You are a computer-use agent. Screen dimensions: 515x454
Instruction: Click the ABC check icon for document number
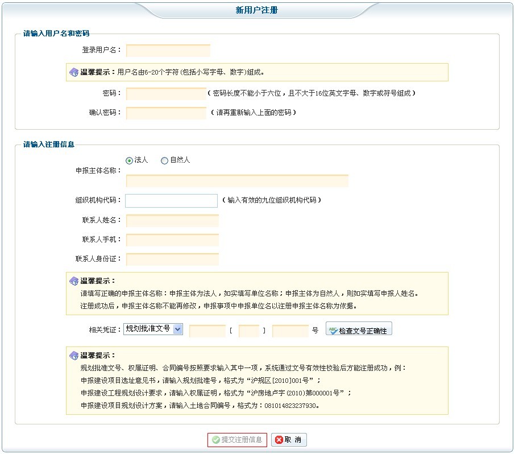pyautogui.click(x=333, y=330)
